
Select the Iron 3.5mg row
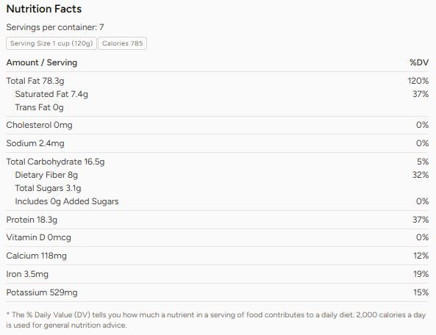point(218,274)
